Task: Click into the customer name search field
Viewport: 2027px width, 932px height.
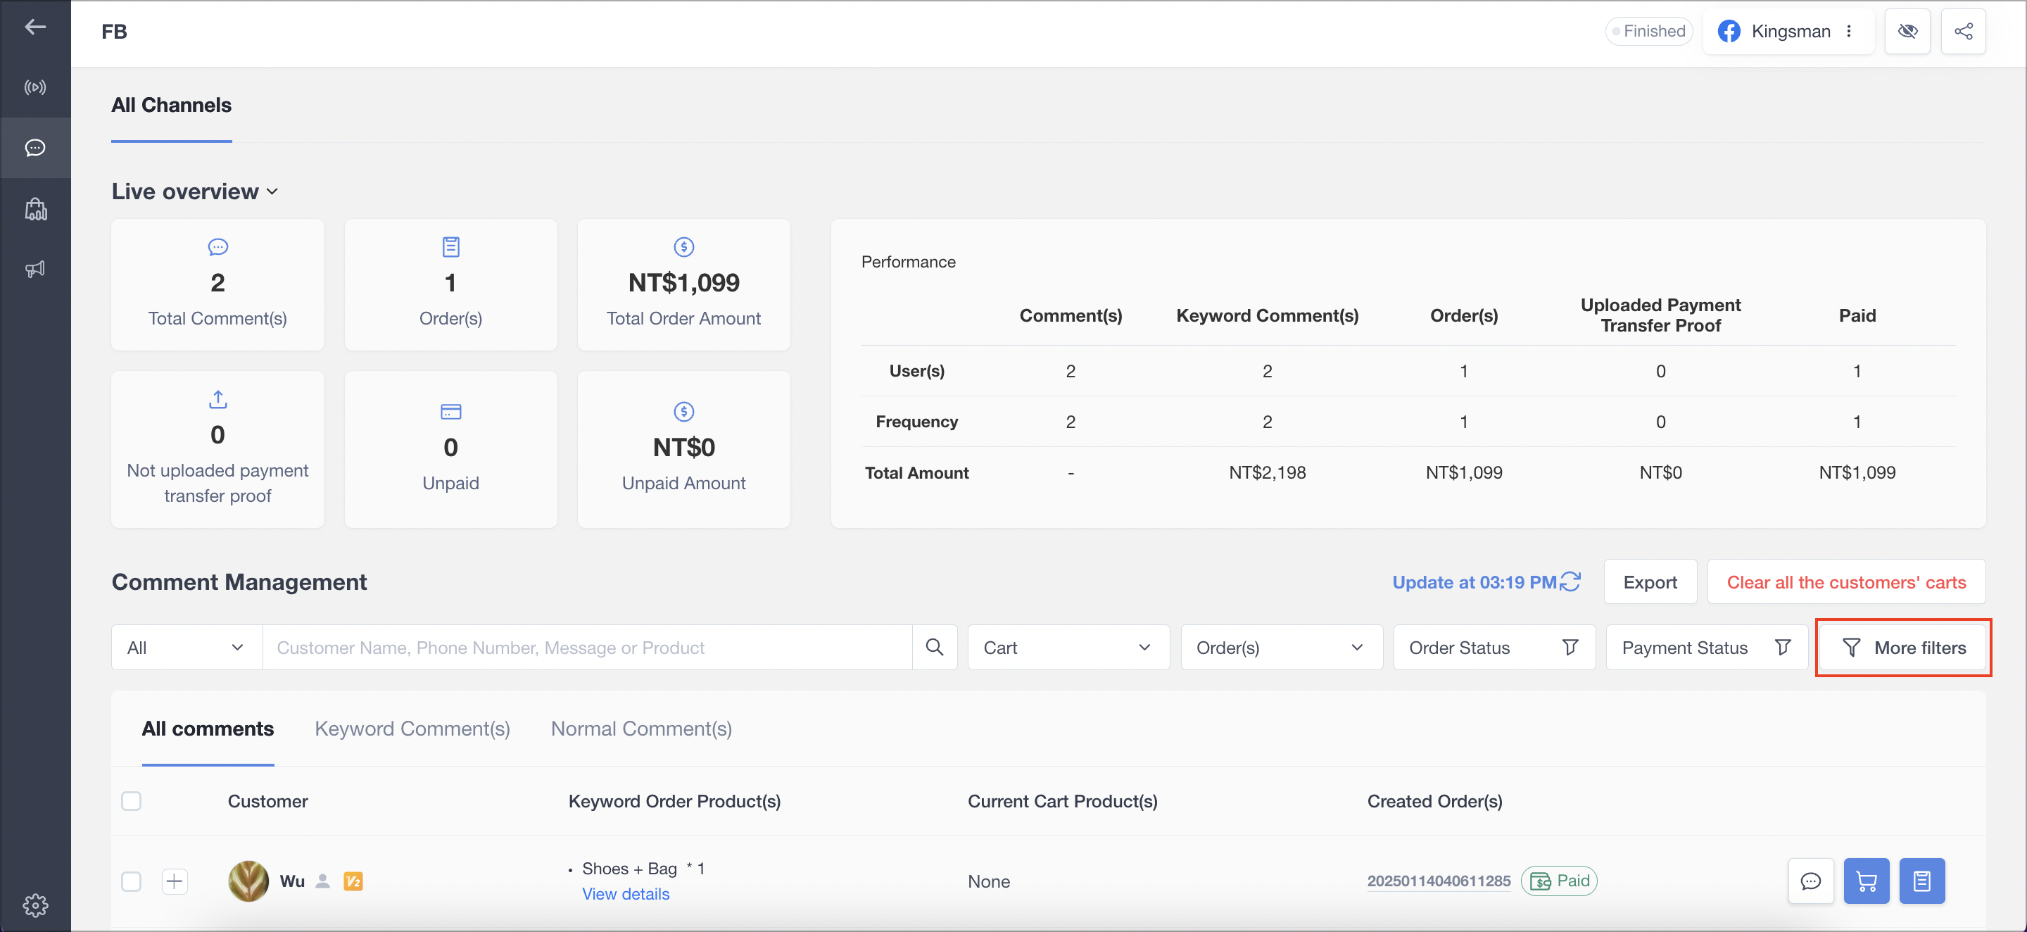Action: (x=587, y=647)
